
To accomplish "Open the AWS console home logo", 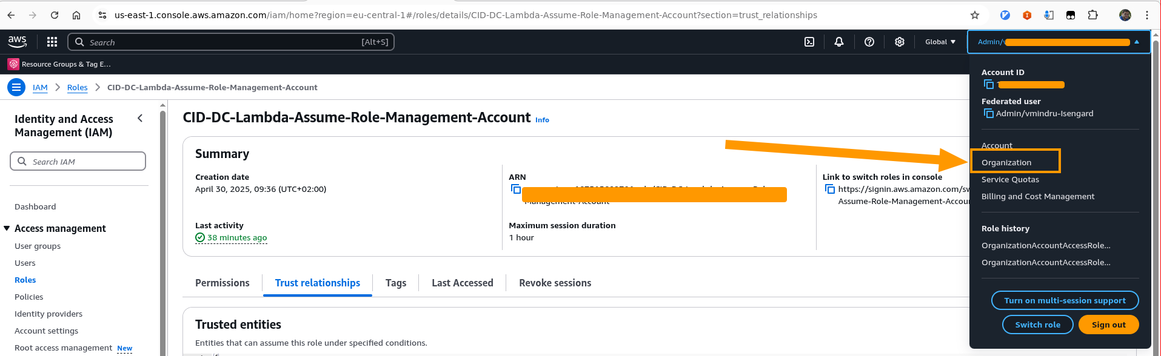I will click(18, 41).
